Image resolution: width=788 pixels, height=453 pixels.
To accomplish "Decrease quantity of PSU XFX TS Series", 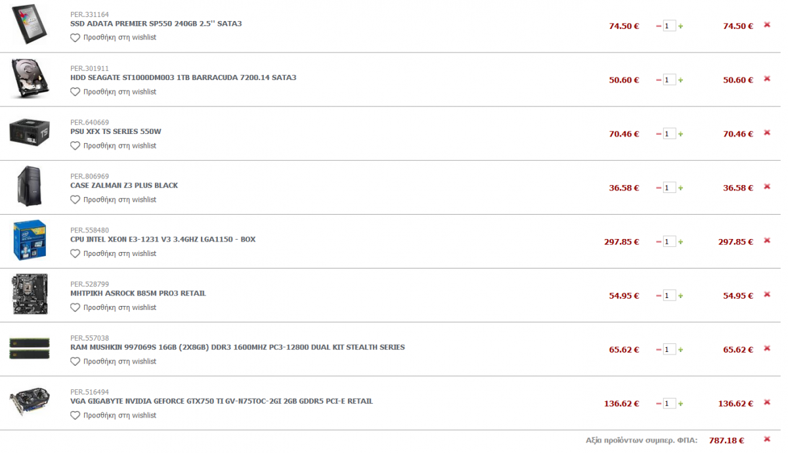I will (659, 134).
